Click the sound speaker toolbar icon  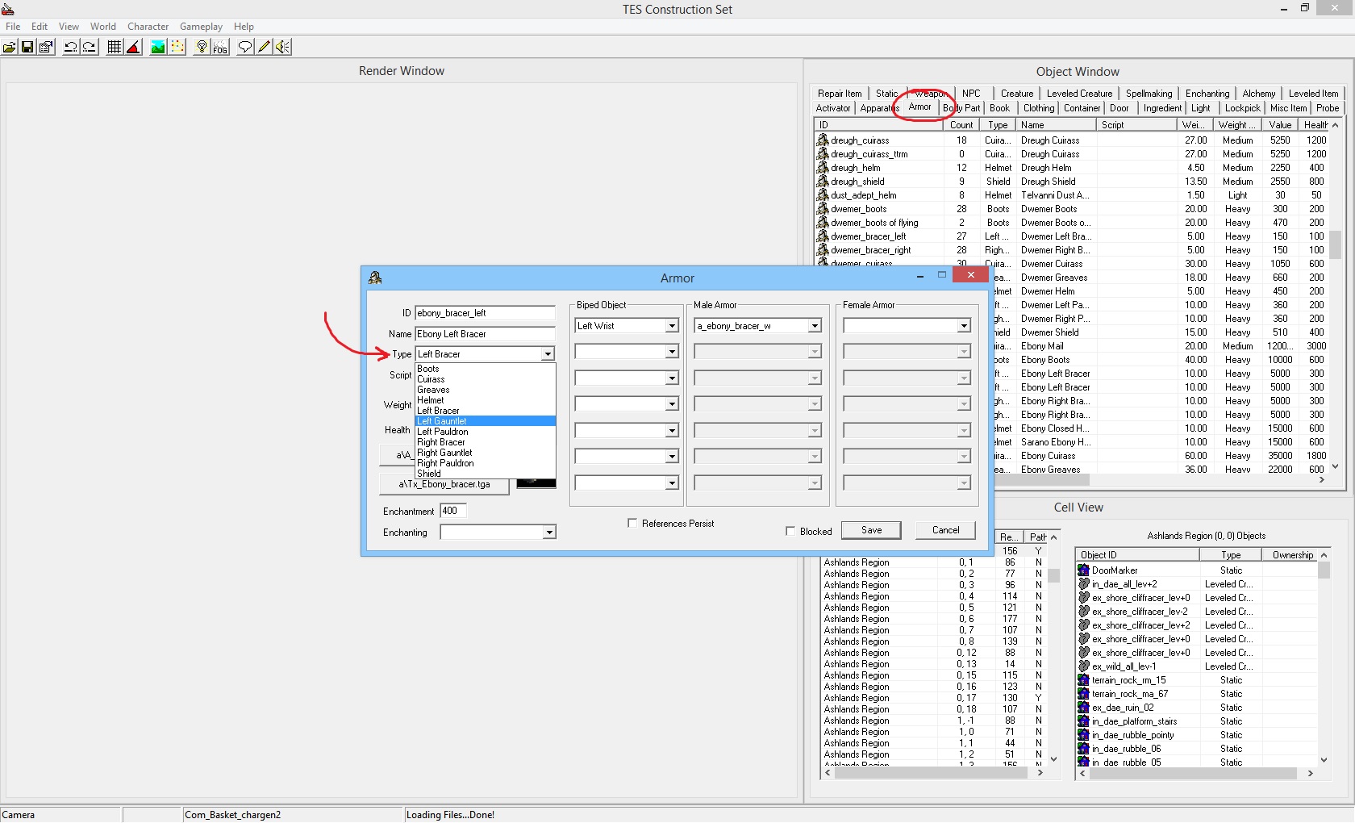click(x=282, y=47)
